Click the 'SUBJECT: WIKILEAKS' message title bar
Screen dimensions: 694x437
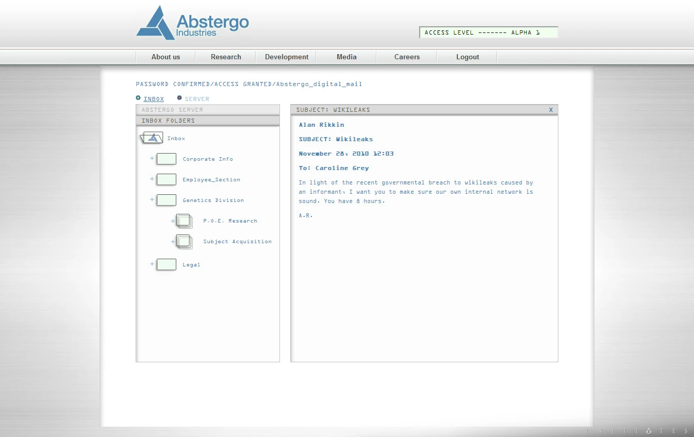click(424, 110)
